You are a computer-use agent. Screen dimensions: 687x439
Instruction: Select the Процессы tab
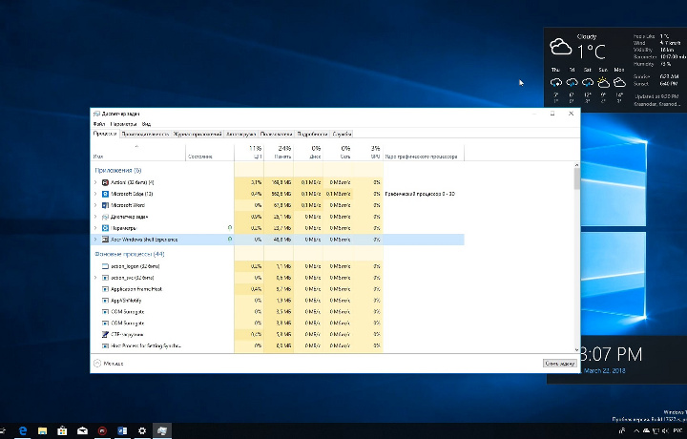(105, 134)
